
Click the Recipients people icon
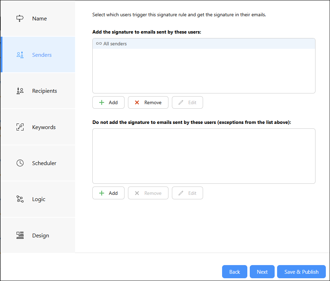click(x=20, y=91)
